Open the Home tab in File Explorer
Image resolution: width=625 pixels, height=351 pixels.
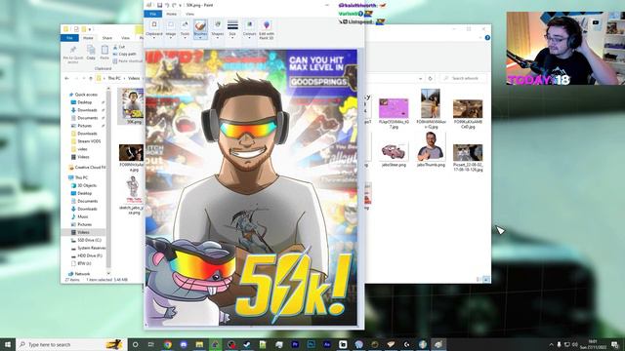click(x=88, y=38)
